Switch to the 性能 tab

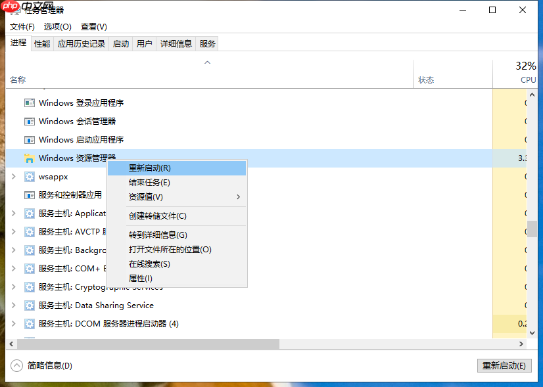41,43
